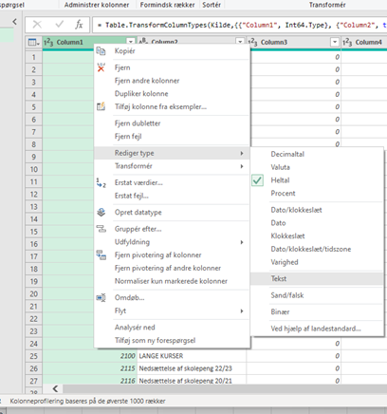Viewport: 387px width, 414px height.
Task: Click the Formindsk rækker ribbon group
Action: 167,5
